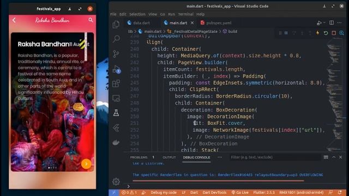This screenshot has width=349, height=196.
Task: Select device RMX1801 (android-arm64)
Action: [302, 192]
